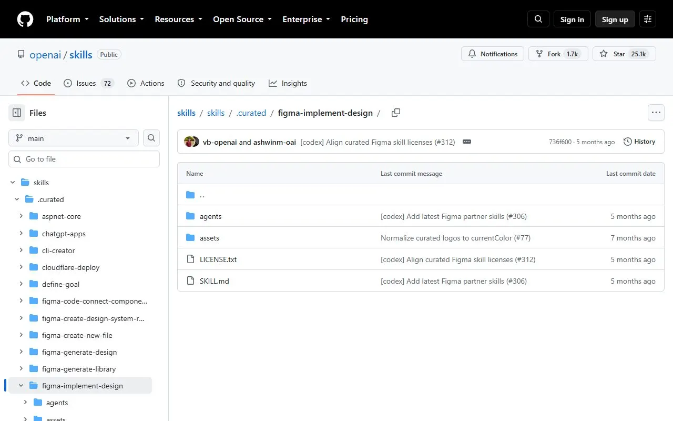Open the Solutions dropdown menu

121,19
